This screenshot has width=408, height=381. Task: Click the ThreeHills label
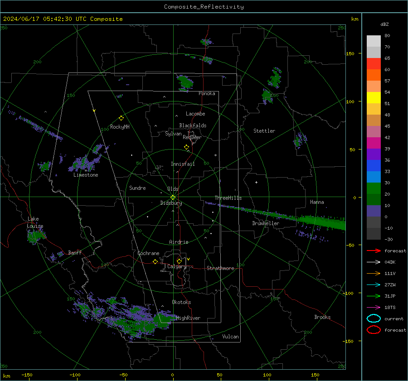coord(228,198)
